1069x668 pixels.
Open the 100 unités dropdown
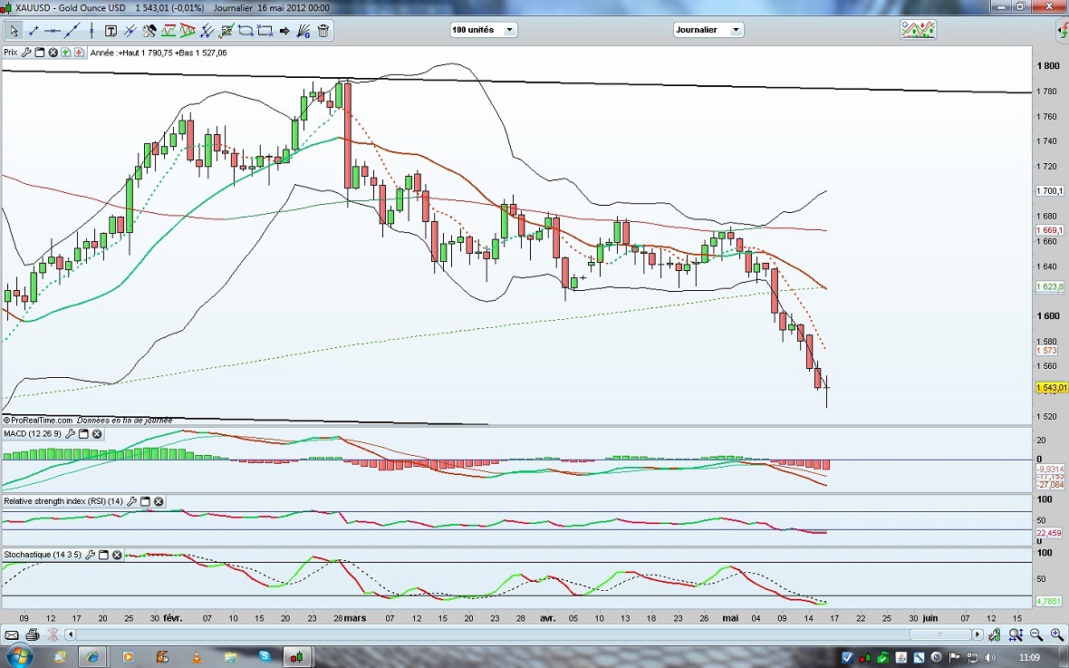(484, 30)
